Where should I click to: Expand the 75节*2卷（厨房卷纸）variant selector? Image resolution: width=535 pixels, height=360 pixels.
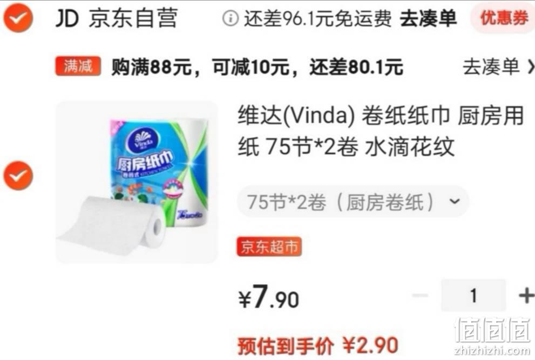[353, 202]
